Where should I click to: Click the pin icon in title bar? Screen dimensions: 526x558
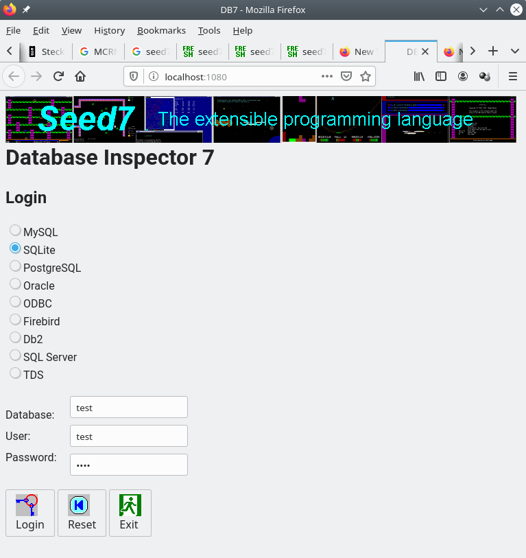[x=26, y=10]
